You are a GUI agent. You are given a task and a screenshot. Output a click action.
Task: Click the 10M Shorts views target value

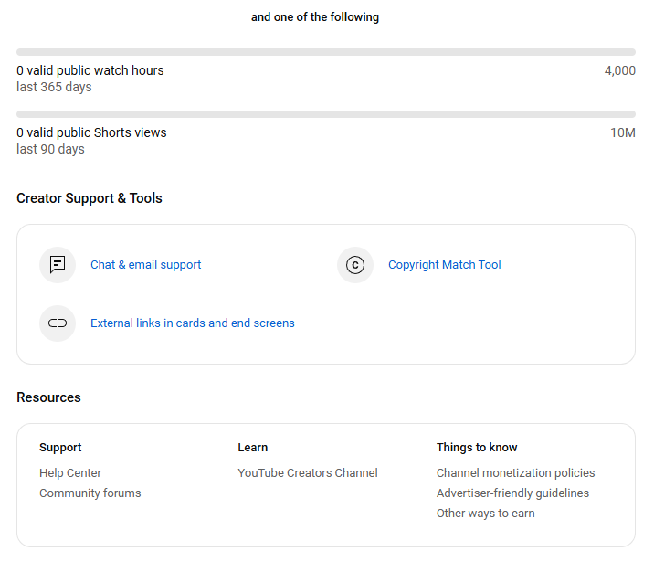click(622, 132)
